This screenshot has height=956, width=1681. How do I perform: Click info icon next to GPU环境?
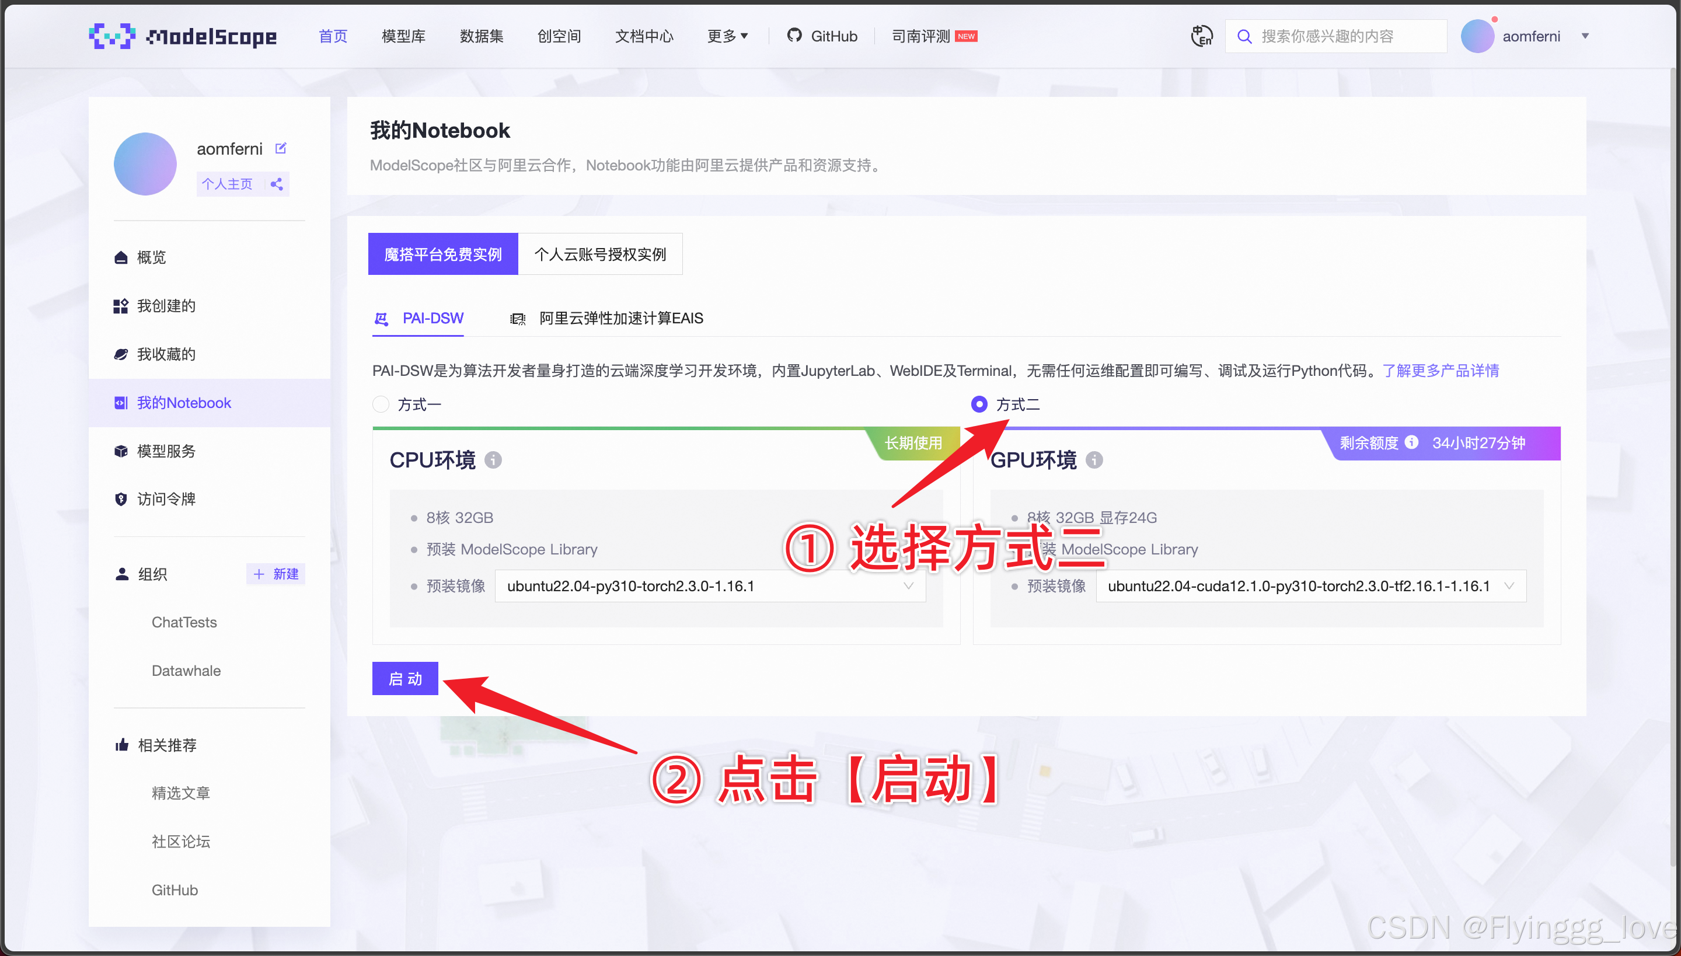point(1094,460)
